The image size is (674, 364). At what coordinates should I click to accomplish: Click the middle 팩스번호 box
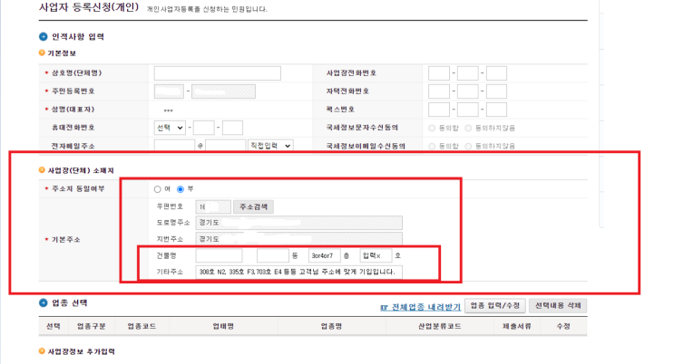[x=468, y=110]
